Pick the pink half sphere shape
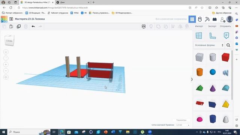The width and height of the screenshot is (240, 135). coord(199,119)
